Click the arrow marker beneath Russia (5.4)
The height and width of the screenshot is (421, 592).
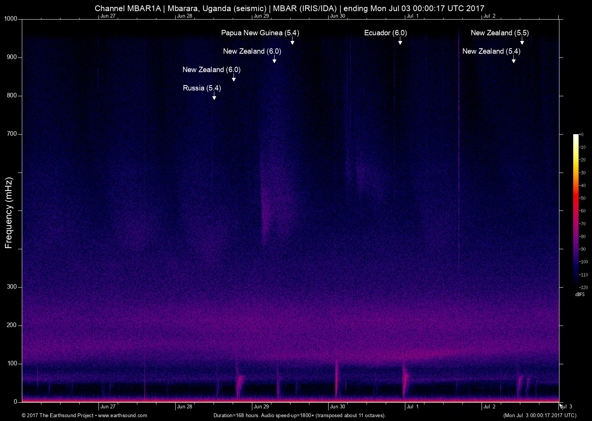coord(214,96)
